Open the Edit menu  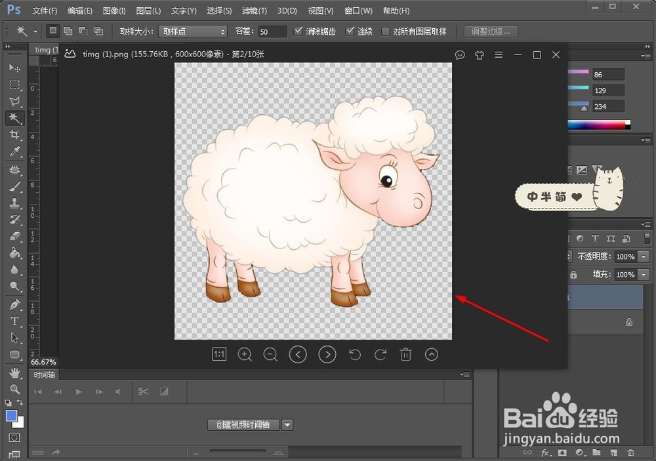pos(79,11)
